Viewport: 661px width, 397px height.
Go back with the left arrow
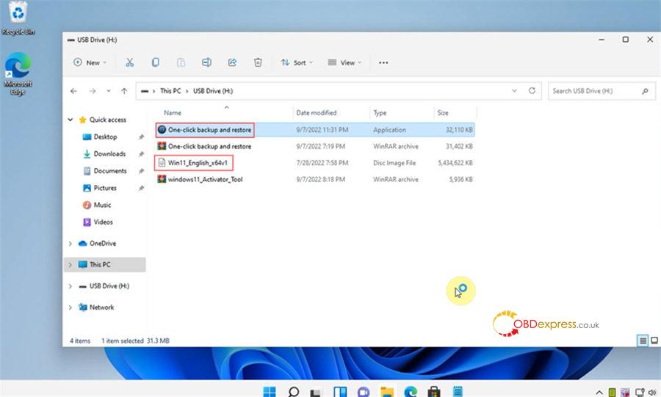(73, 91)
